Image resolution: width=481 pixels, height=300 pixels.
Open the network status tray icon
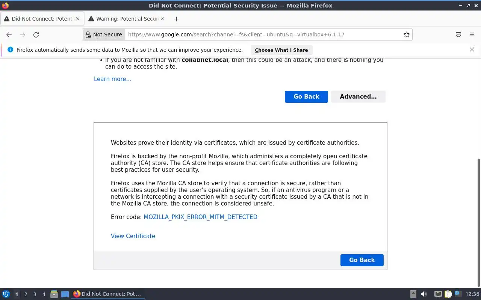(438, 294)
